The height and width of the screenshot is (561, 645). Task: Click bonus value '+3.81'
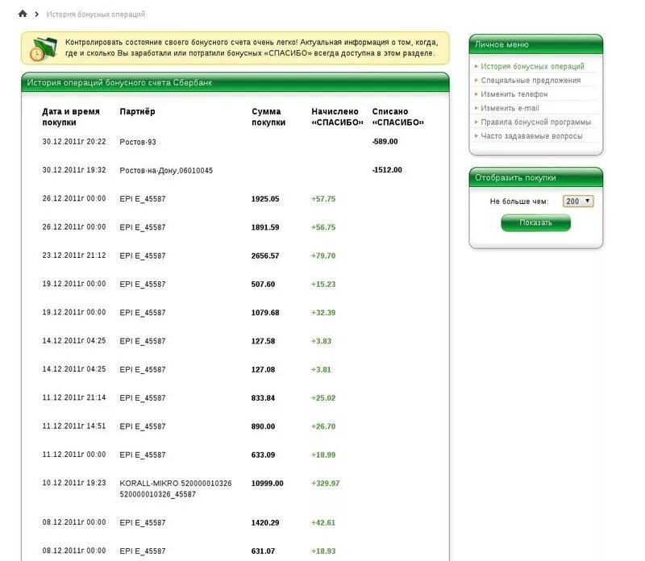(x=321, y=369)
